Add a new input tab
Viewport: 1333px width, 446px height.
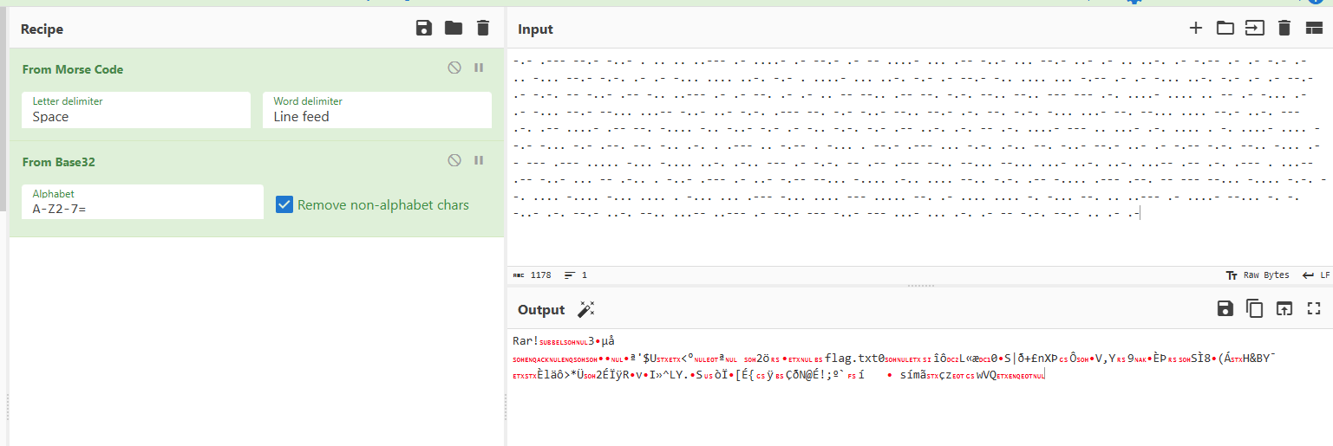[1195, 29]
